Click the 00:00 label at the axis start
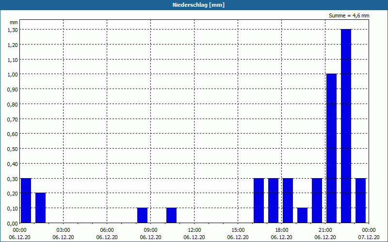Viewport: 388px width, 242px height. (19, 230)
